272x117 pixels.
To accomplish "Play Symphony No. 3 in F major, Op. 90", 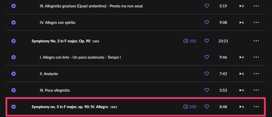I will pos(13,41).
